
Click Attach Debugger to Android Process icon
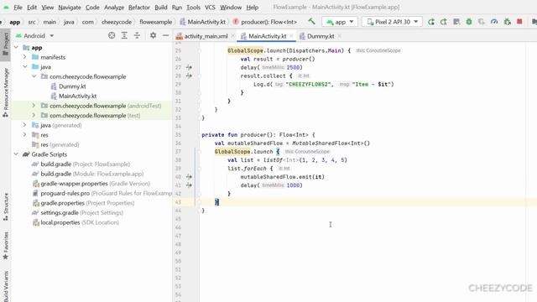507,22
